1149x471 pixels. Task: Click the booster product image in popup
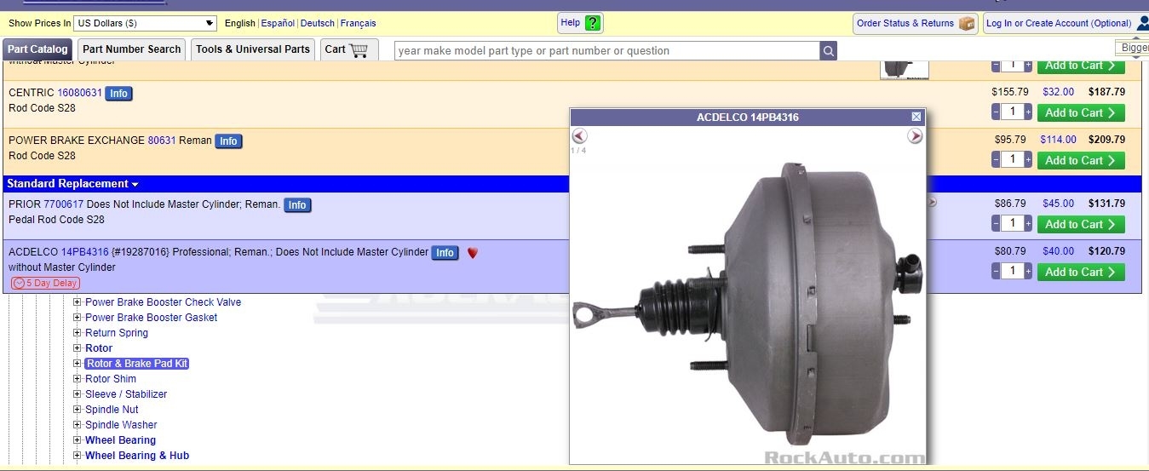point(747,302)
